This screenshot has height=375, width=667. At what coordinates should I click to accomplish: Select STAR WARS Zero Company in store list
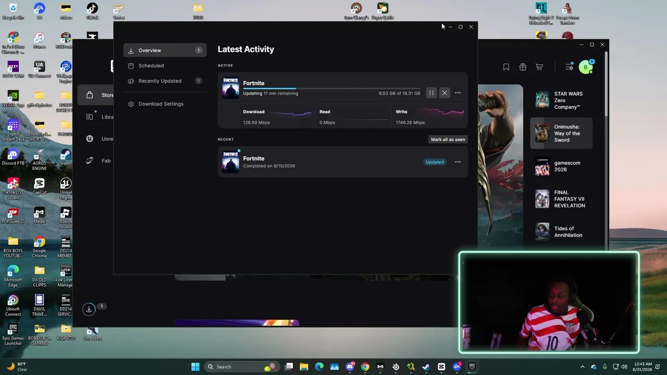coord(561,100)
